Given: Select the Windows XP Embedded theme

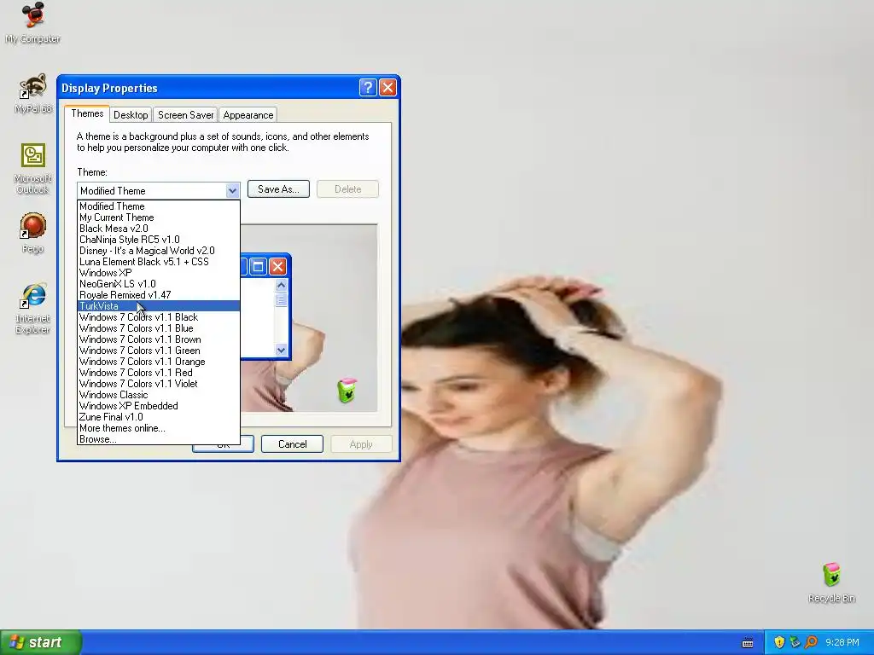Looking at the screenshot, I should pos(158,406).
